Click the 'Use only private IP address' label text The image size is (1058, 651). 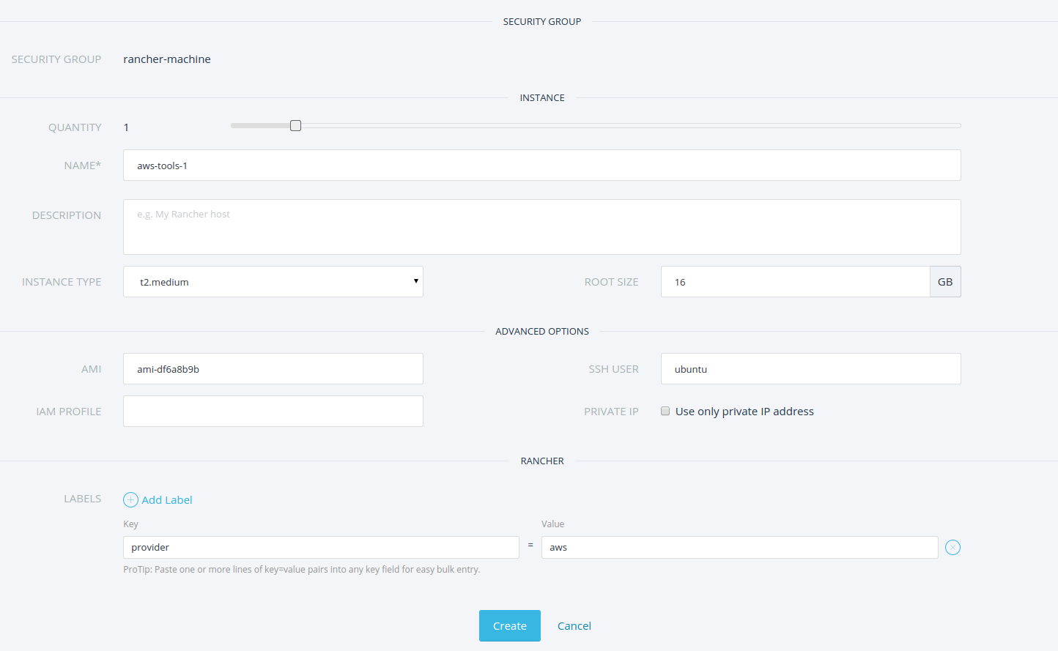(x=744, y=412)
